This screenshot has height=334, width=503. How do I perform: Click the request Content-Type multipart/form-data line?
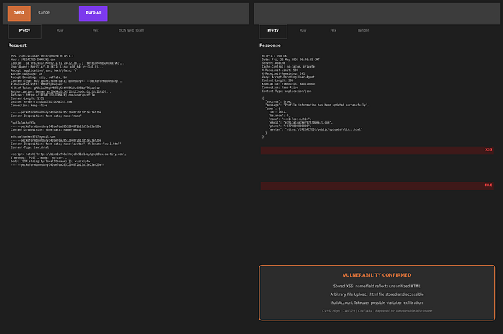tap(66, 80)
